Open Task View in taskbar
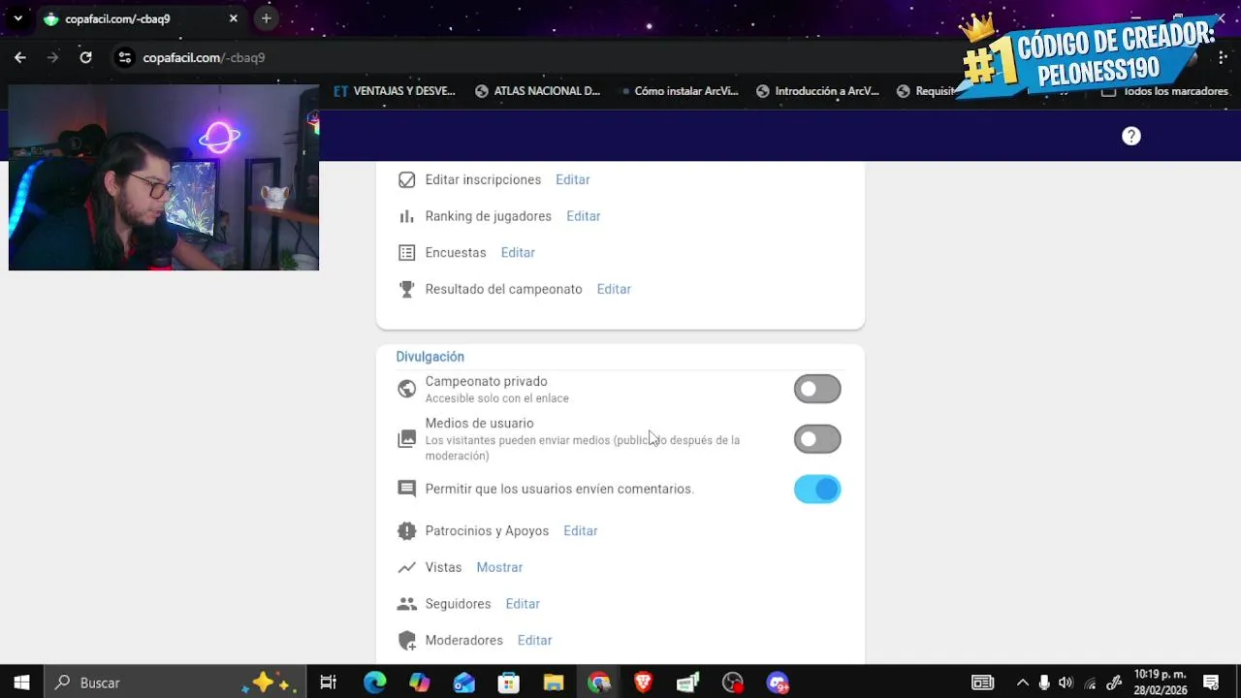The image size is (1241, 698). pos(329,682)
